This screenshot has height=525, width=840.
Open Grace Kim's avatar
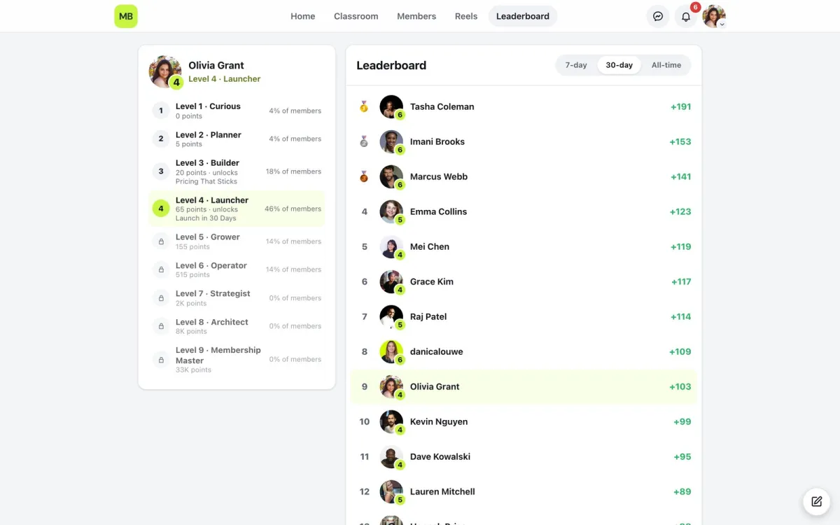click(391, 281)
